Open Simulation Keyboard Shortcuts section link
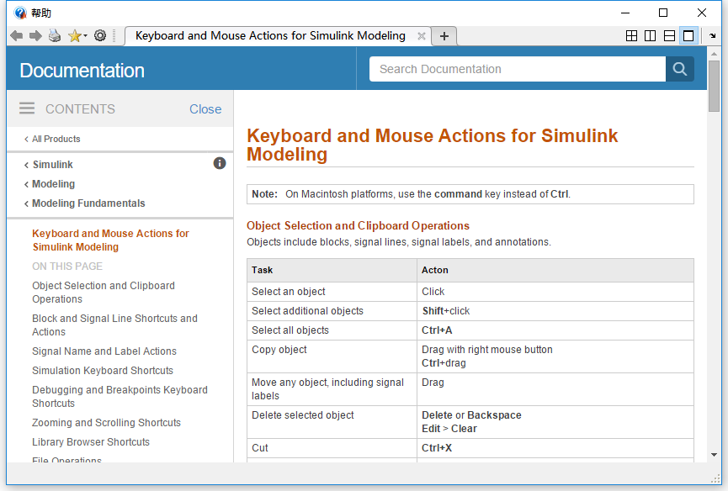Image resolution: width=728 pixels, height=491 pixels. coord(103,371)
